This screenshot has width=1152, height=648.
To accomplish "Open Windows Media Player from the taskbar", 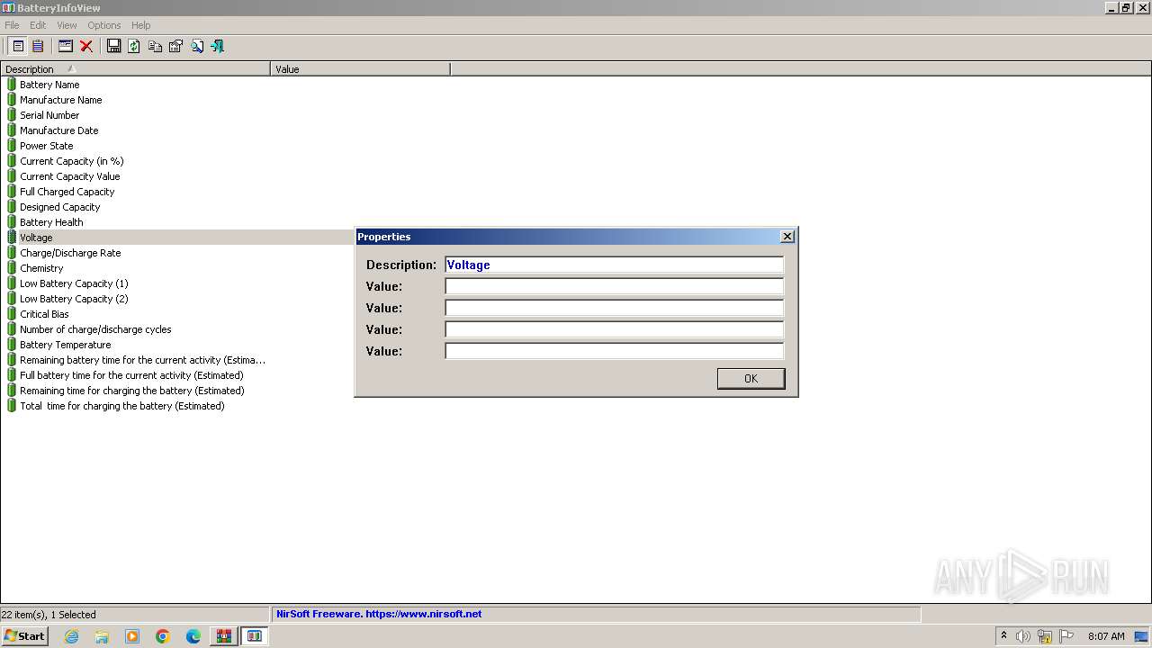I will [132, 636].
